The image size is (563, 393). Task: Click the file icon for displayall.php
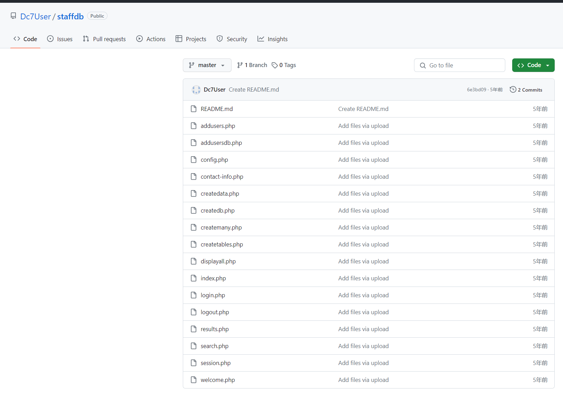click(194, 261)
